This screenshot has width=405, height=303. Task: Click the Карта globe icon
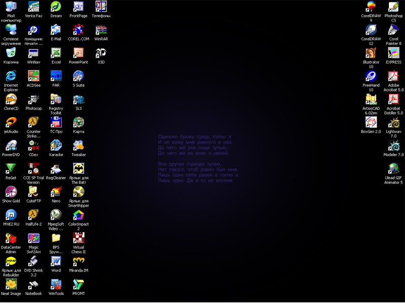78,122
